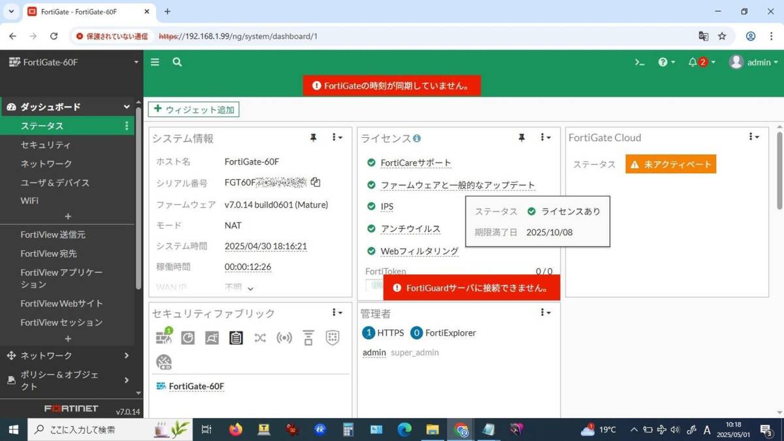Click the clipboard fabric icon

pos(236,338)
